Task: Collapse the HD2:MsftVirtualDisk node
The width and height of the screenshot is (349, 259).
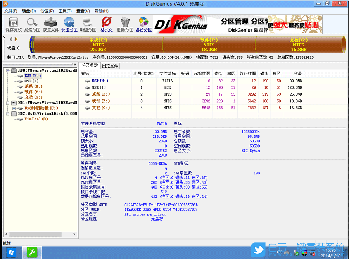Action: [x=9, y=113]
